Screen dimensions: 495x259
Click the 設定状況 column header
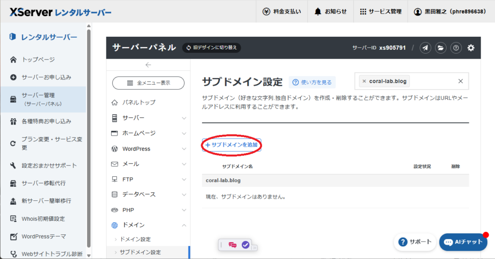tap(422, 167)
